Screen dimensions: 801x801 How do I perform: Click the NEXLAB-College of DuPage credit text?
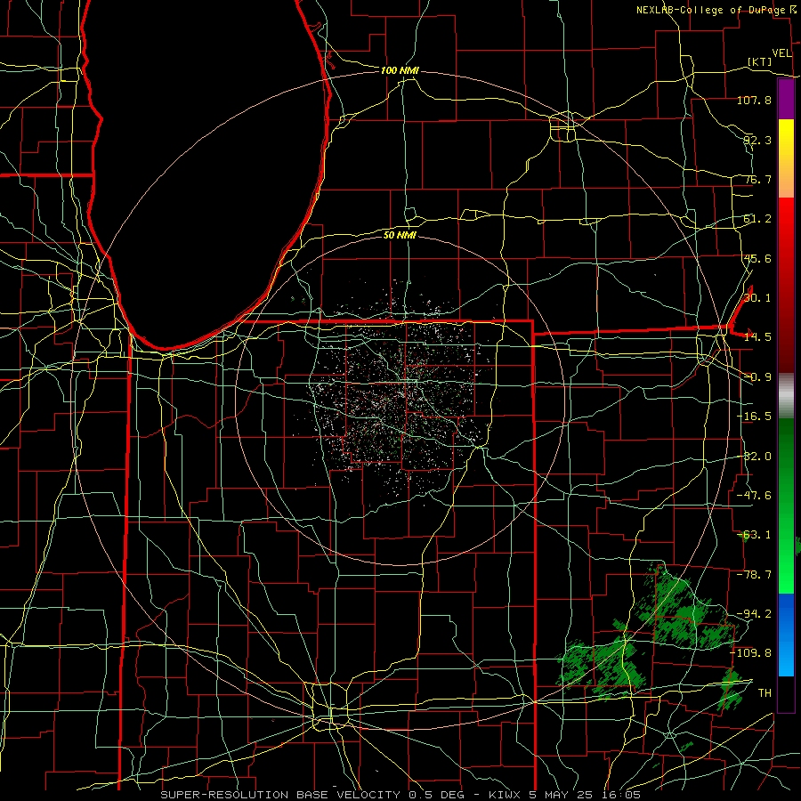coord(710,10)
